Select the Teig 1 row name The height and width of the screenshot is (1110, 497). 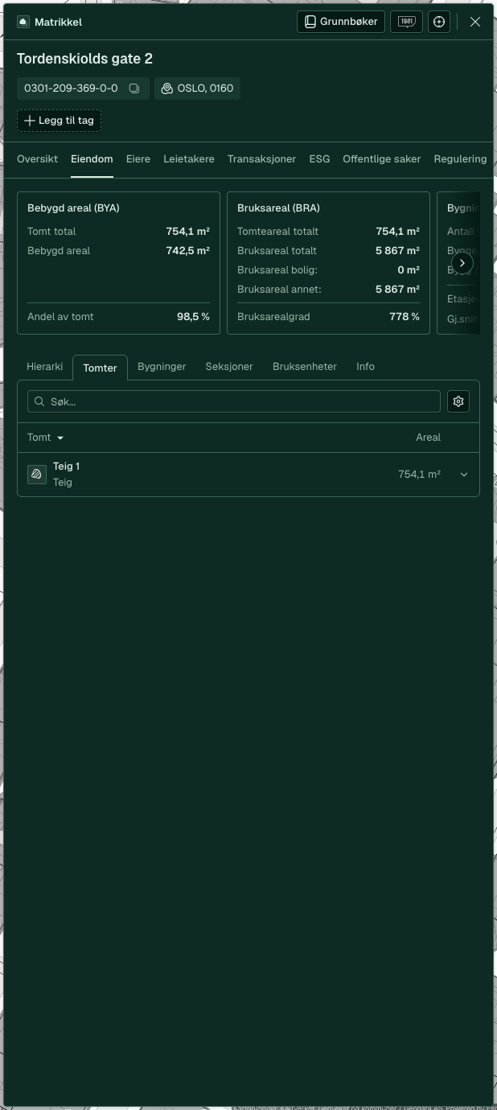click(66, 467)
